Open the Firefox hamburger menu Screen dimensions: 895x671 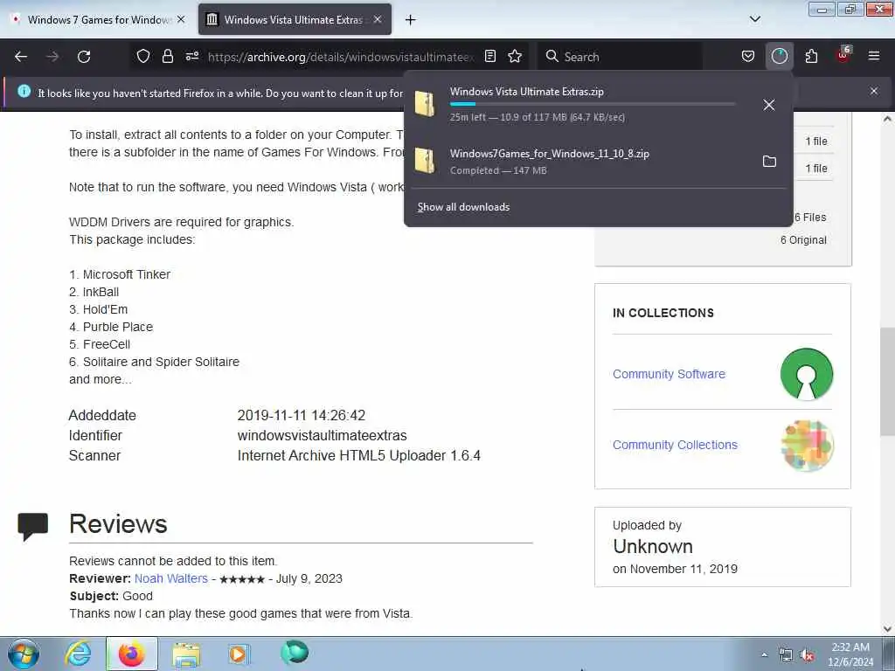(x=874, y=56)
